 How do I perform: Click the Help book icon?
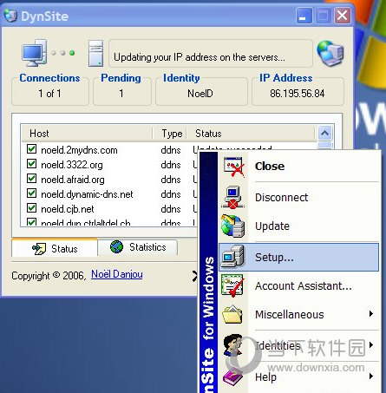[x=232, y=377]
